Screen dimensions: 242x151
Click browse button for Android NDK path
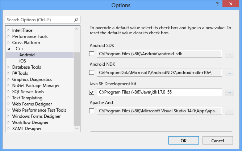tap(229, 73)
